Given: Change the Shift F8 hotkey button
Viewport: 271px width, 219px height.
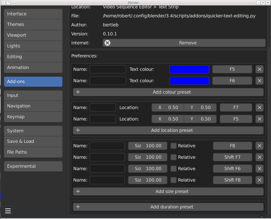Looking at the screenshot, I should [x=232, y=180].
